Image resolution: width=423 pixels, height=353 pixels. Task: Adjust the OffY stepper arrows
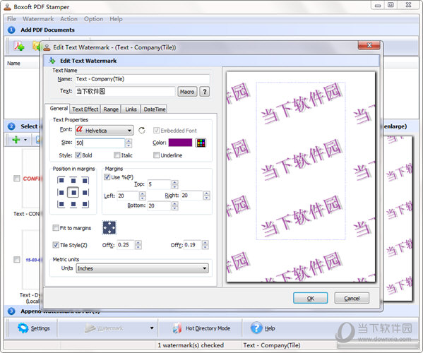pyautogui.click(x=205, y=245)
